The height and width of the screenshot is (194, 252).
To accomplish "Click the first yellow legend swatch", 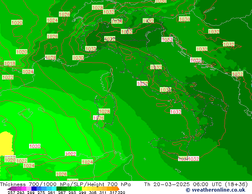I will click(84, 188).
